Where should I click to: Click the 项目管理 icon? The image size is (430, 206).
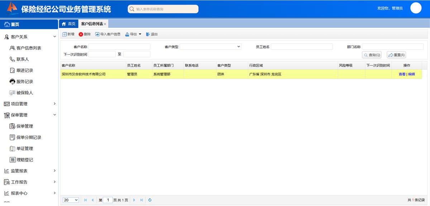point(7,104)
